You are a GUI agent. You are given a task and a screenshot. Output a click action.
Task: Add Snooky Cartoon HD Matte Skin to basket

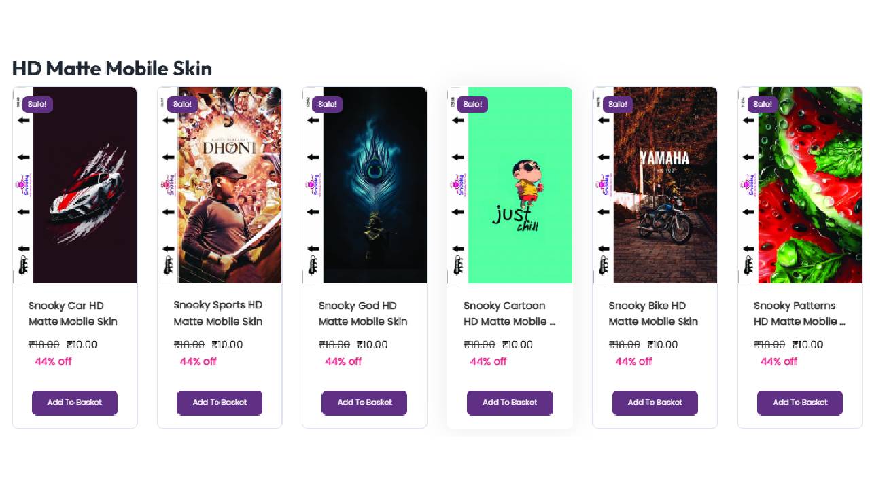[x=510, y=402]
